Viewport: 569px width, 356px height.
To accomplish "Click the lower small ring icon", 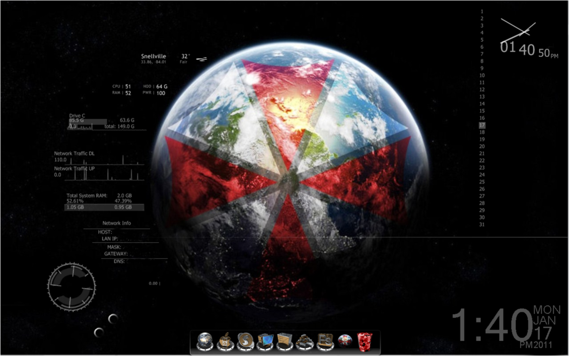I will point(99,332).
